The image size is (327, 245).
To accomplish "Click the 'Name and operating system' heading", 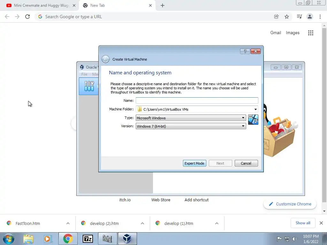I will point(140,73).
